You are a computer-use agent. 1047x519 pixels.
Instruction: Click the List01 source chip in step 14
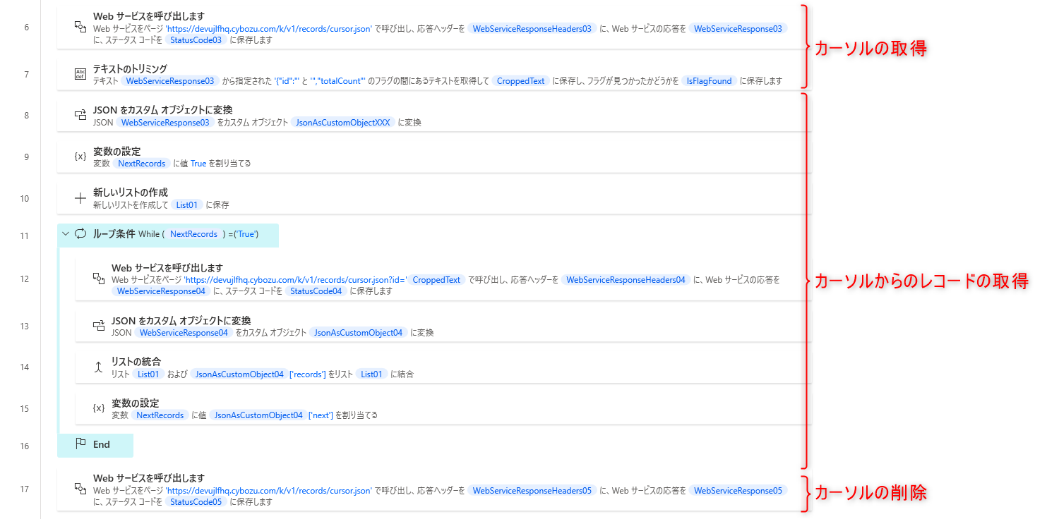coord(148,374)
